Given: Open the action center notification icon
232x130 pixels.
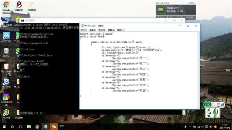Looking at the screenshot, I should [207, 127].
